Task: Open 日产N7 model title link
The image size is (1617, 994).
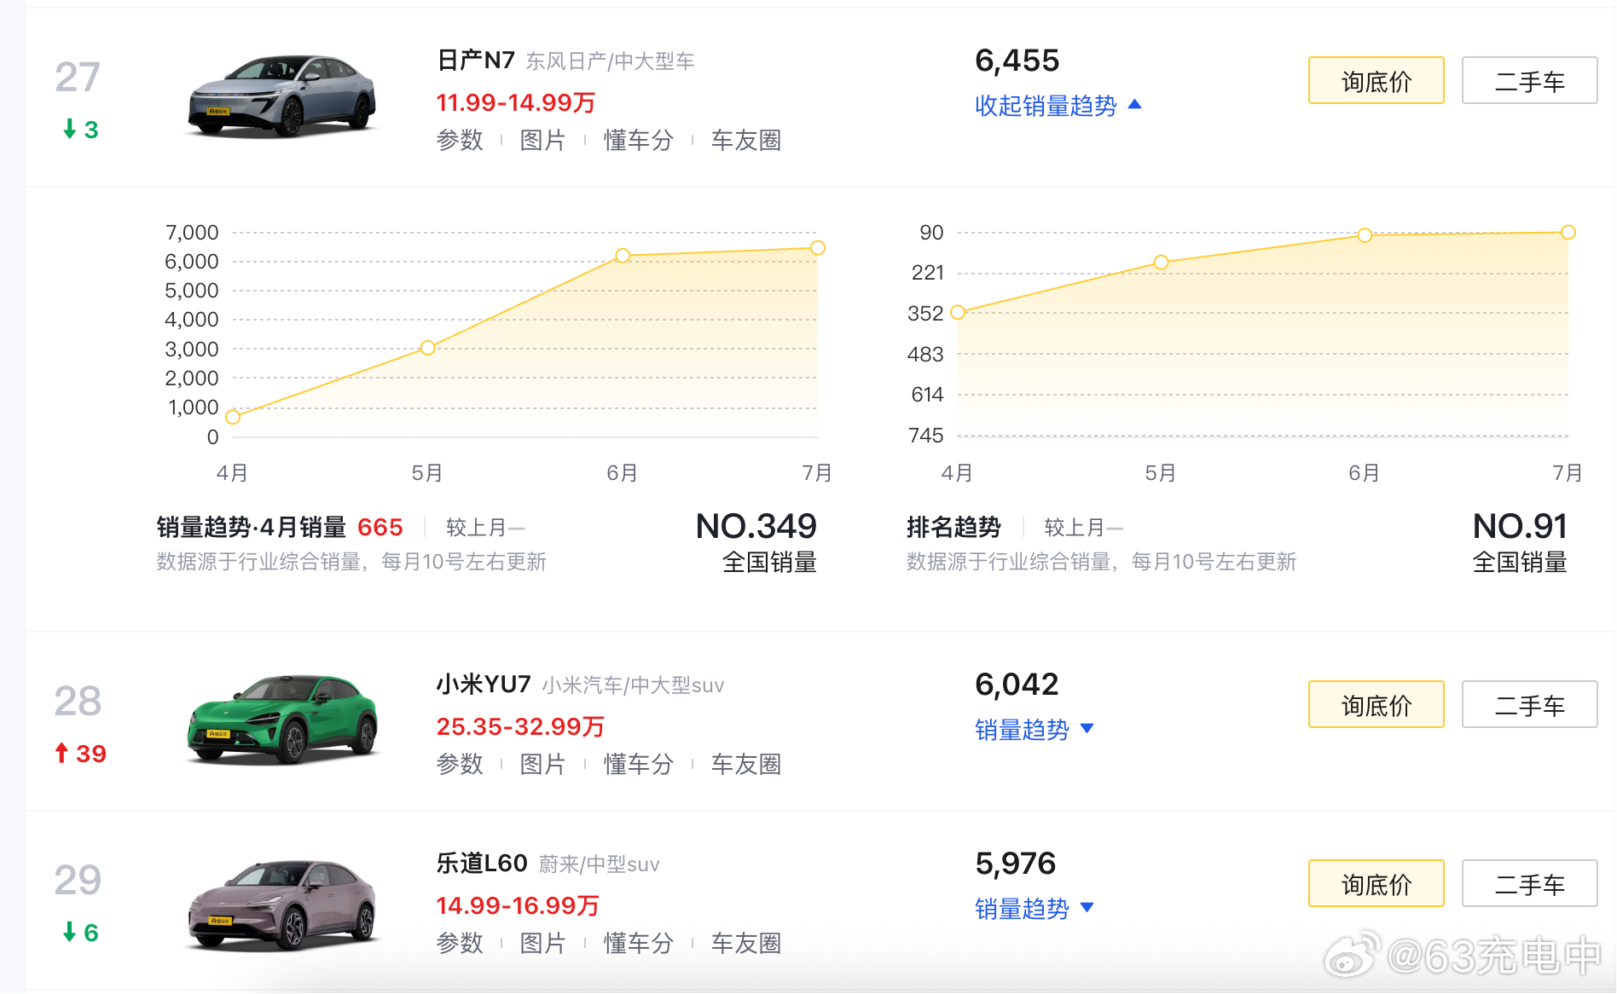Action: tap(476, 61)
